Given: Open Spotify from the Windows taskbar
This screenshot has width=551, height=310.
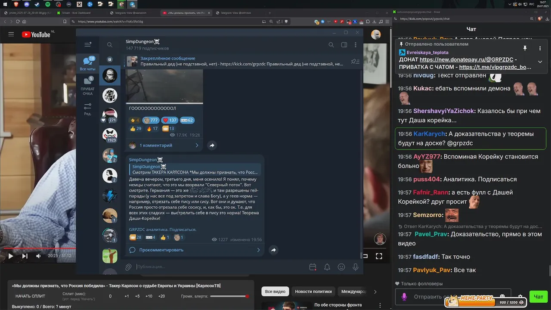Looking at the screenshot, I should (x=47, y=4).
